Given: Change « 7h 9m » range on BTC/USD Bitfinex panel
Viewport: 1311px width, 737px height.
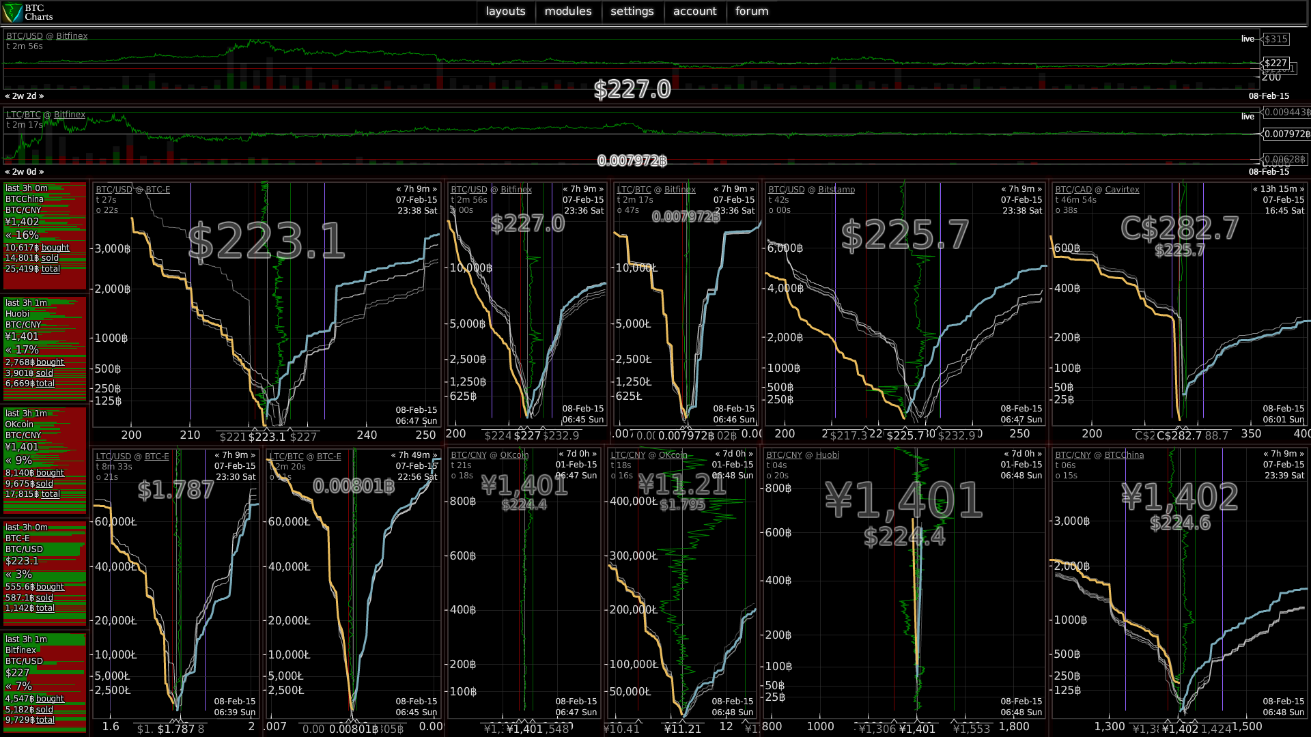Looking at the screenshot, I should click(x=583, y=190).
